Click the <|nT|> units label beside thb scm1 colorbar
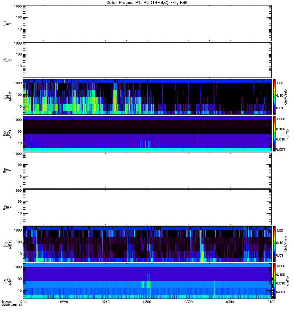 pos(288,133)
